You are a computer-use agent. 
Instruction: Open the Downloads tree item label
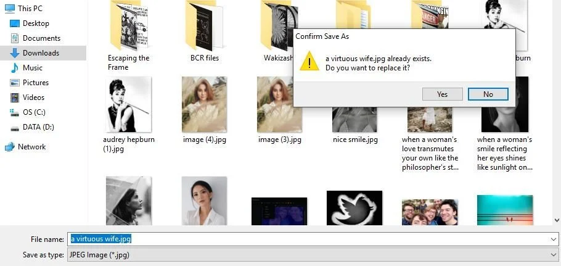click(41, 53)
